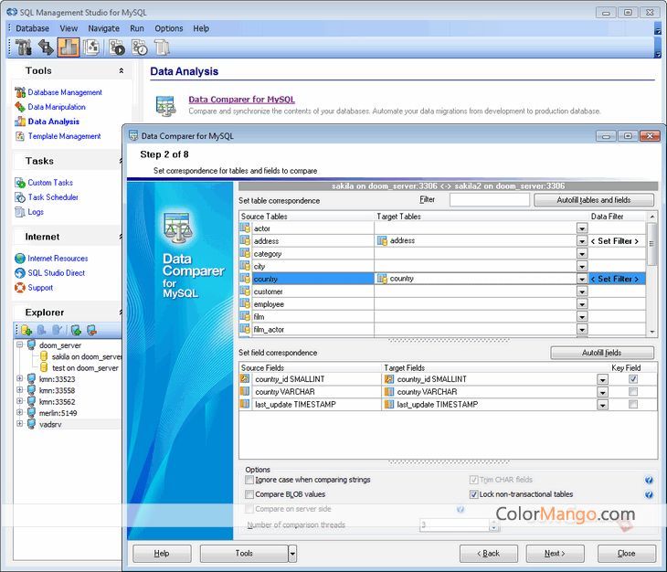Screen dimensions: 667x572
Task: Open target table dropdown for address row
Action: pos(582,241)
